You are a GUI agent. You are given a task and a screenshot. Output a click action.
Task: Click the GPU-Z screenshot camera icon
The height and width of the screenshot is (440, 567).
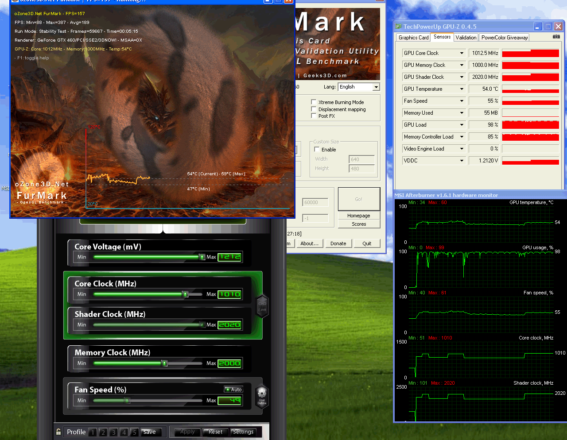tap(556, 37)
